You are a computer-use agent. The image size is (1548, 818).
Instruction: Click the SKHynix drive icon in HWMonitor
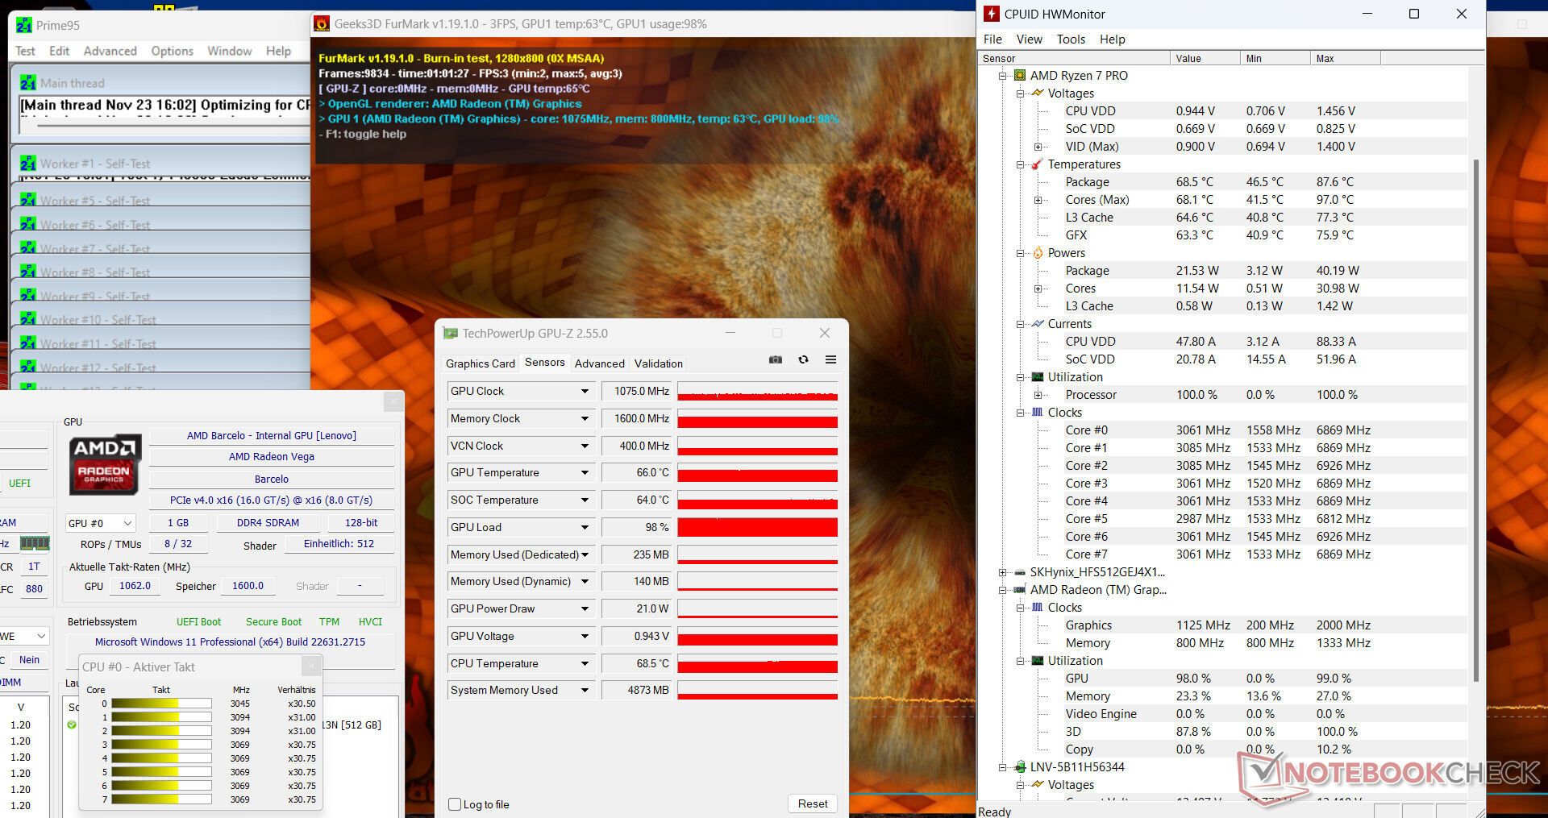1020,572
